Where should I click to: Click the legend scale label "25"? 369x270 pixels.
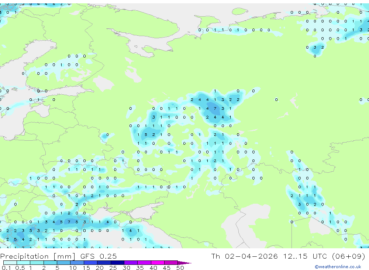click(x=113, y=268)
